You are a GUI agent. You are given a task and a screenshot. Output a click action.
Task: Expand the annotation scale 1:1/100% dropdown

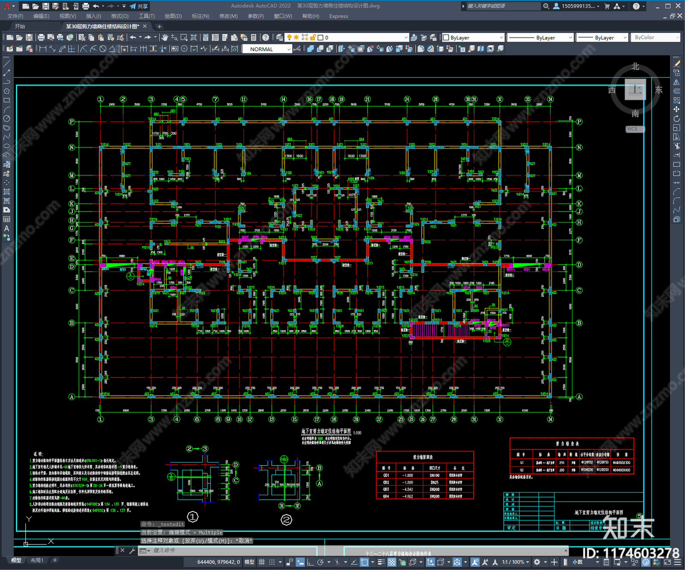coord(515,562)
